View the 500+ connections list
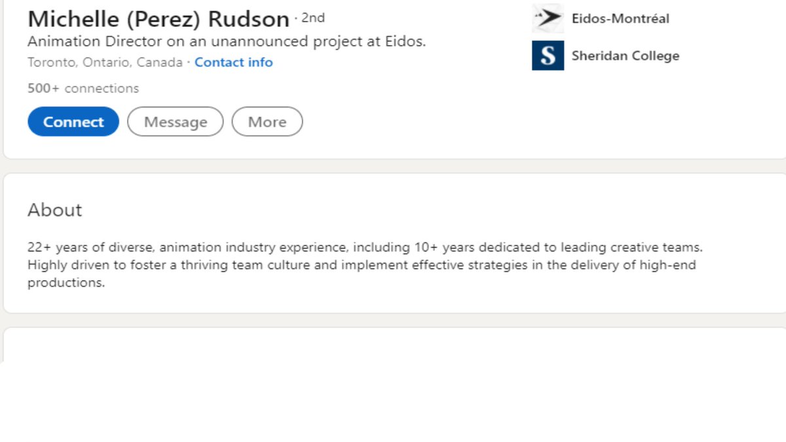 point(83,88)
